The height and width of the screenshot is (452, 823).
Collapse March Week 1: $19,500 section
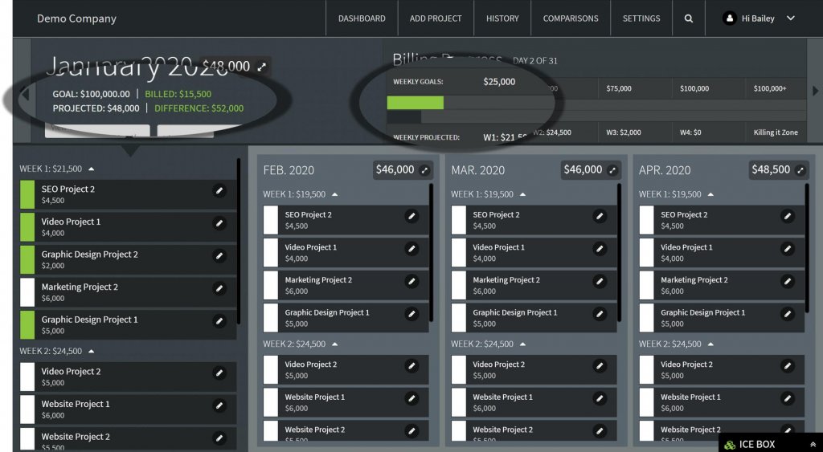point(522,194)
